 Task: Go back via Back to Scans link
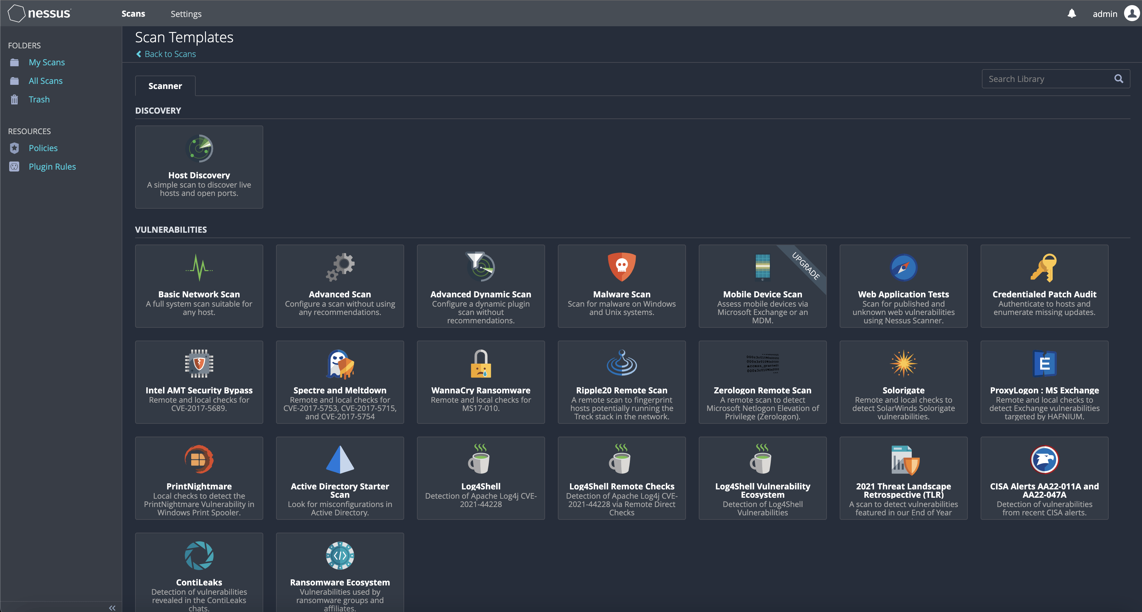tap(165, 54)
